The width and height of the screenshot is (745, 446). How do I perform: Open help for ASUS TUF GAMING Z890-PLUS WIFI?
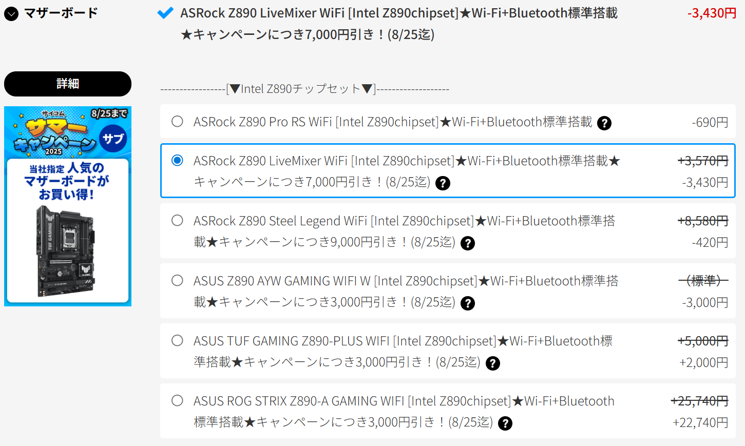point(492,363)
